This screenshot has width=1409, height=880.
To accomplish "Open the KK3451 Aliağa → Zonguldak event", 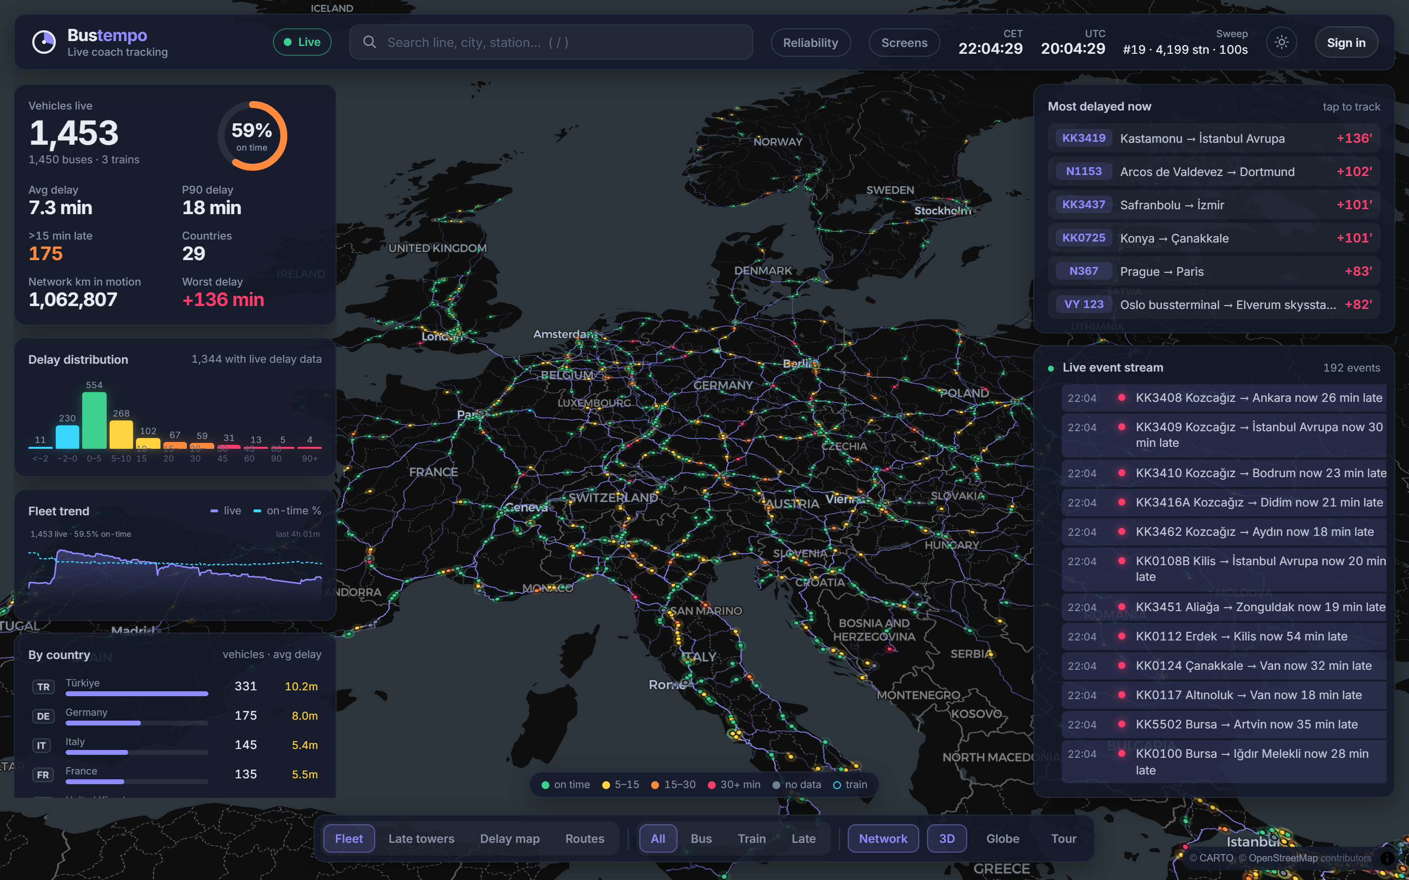I will 1224,607.
